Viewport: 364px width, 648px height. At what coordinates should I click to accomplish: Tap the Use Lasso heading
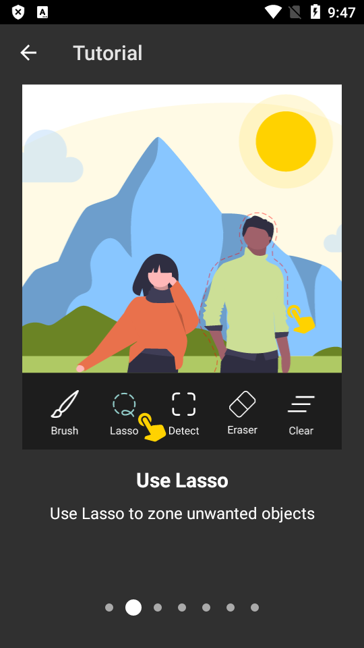182,480
